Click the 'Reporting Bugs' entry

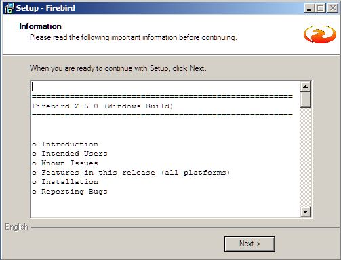tap(75, 192)
